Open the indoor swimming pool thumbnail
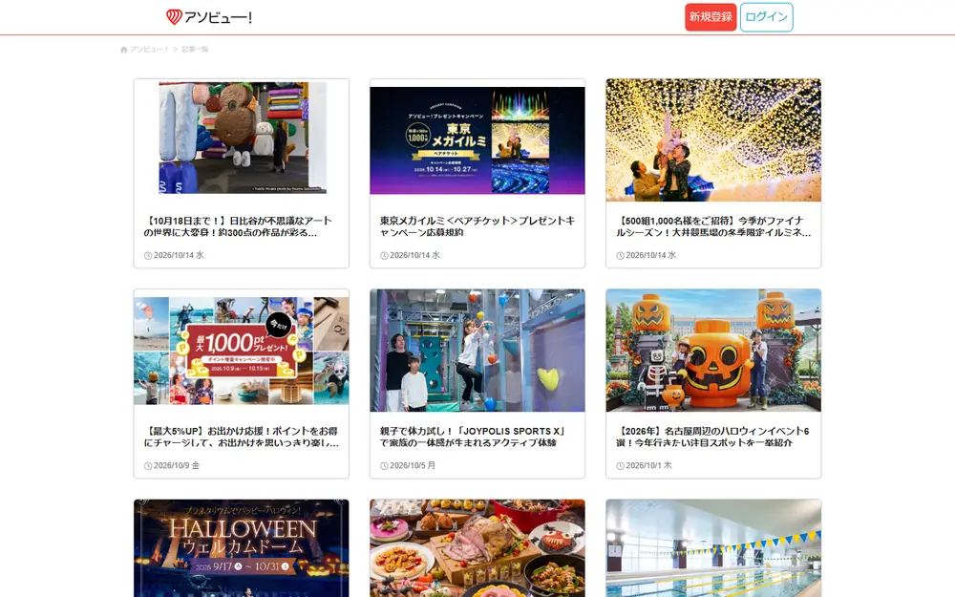 coord(713,548)
